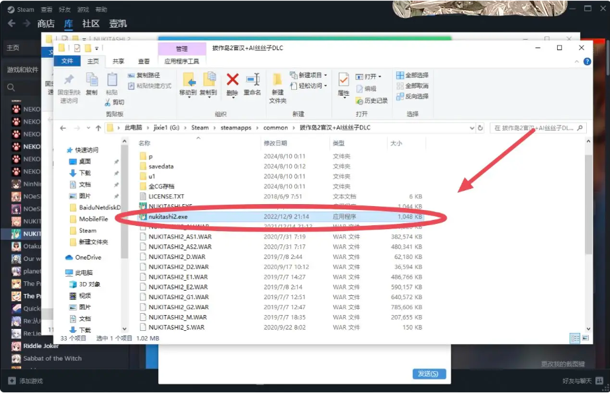
Task: Click Select All (全部选择) in ribbon
Action: [x=412, y=75]
